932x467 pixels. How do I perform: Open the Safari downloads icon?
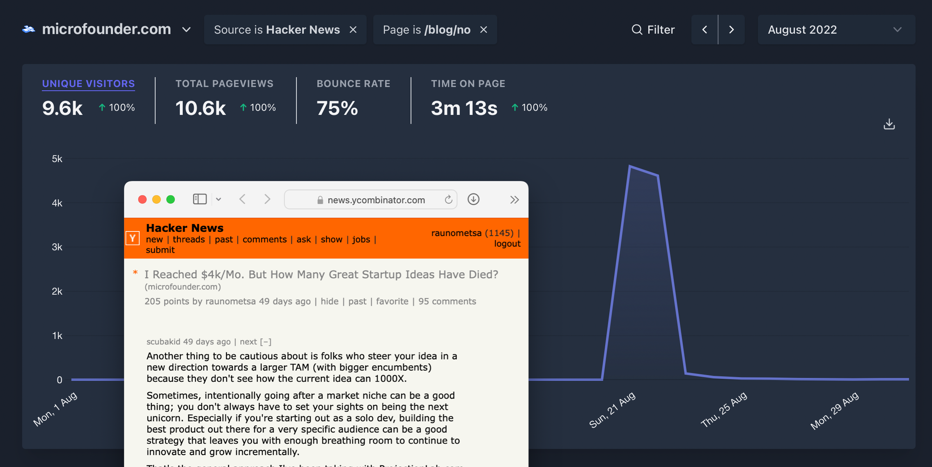coord(473,199)
